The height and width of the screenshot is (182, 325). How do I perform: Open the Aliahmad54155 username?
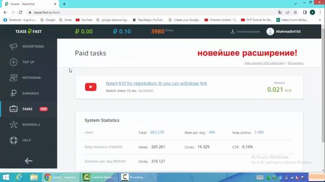[x=288, y=31]
